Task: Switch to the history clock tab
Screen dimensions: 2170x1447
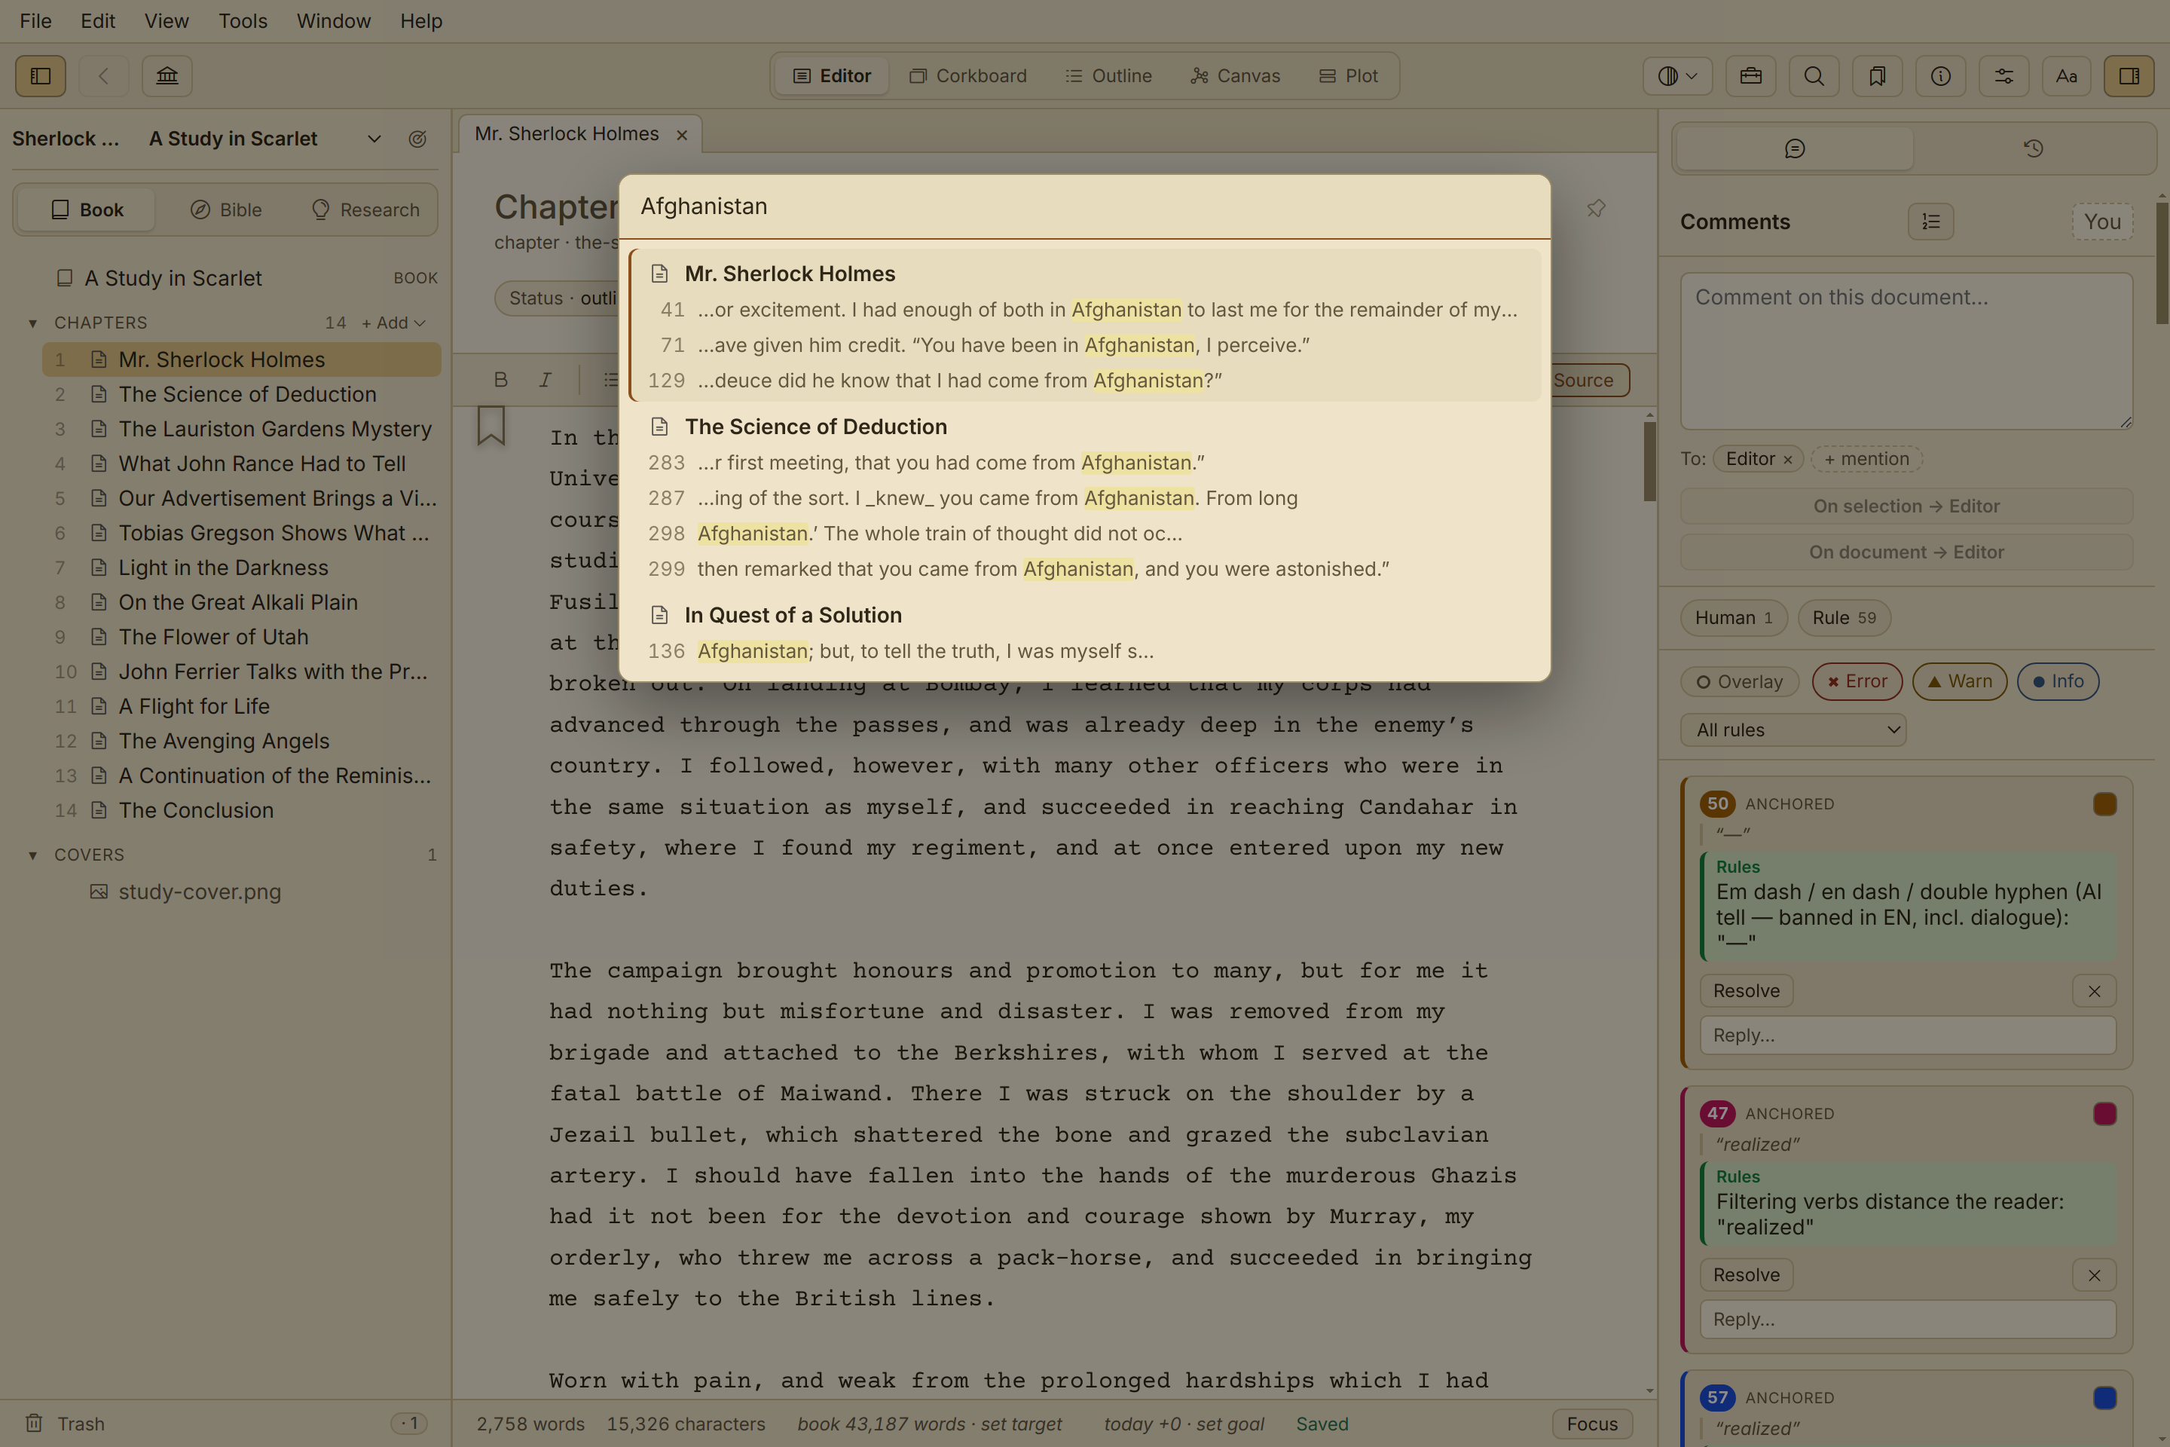Action: coord(2034,148)
